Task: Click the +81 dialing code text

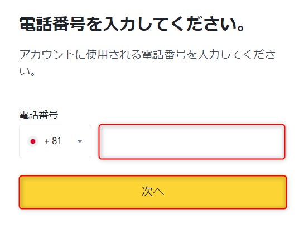Action: pyautogui.click(x=53, y=141)
